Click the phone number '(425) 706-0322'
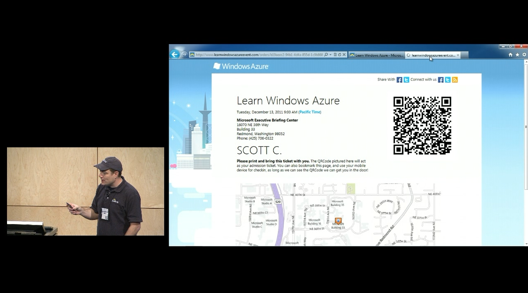 261,138
